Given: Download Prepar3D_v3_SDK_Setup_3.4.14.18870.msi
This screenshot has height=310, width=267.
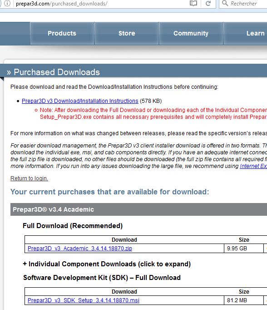Looking at the screenshot, I should (84, 300).
